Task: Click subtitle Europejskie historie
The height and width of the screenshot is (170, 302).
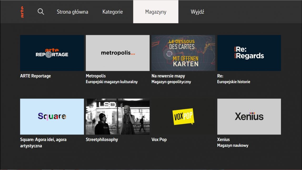Action: pos(234,82)
